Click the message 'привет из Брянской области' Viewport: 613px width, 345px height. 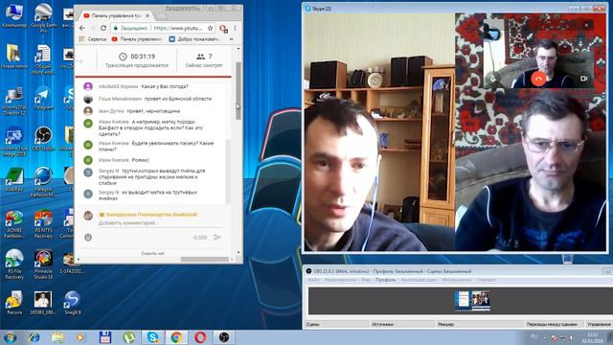[178, 99]
